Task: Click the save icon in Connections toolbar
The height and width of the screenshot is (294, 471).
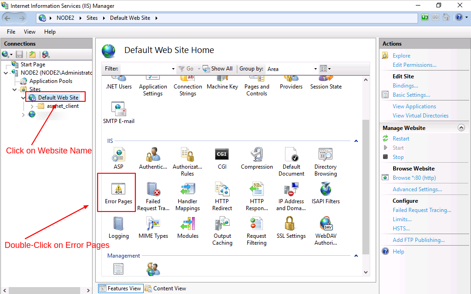Action: tap(19, 54)
